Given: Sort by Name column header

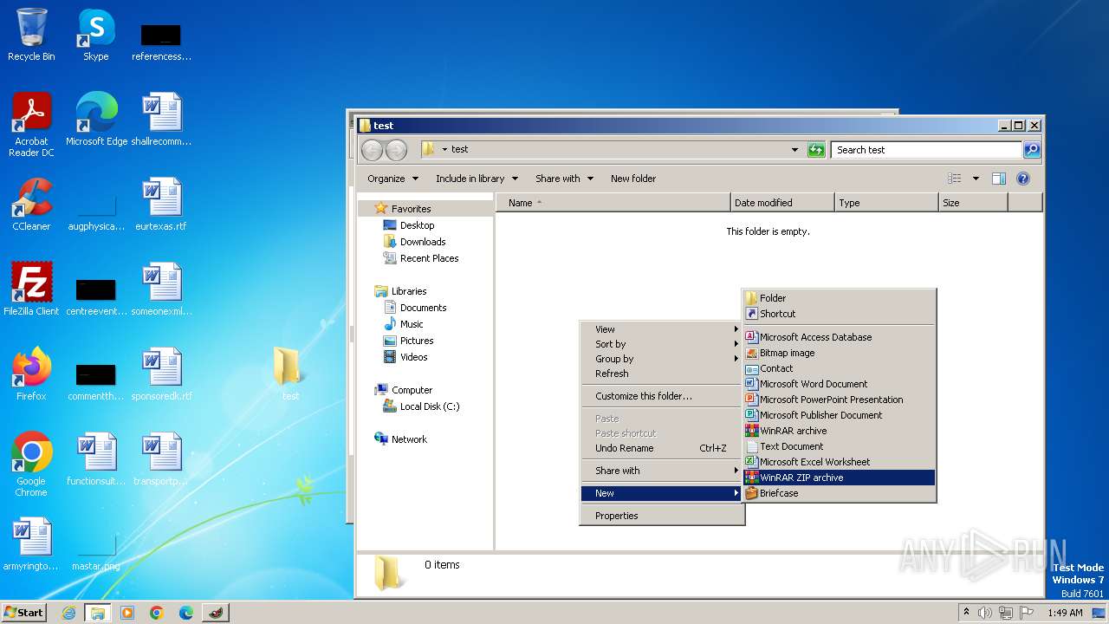Looking at the screenshot, I should [613, 203].
